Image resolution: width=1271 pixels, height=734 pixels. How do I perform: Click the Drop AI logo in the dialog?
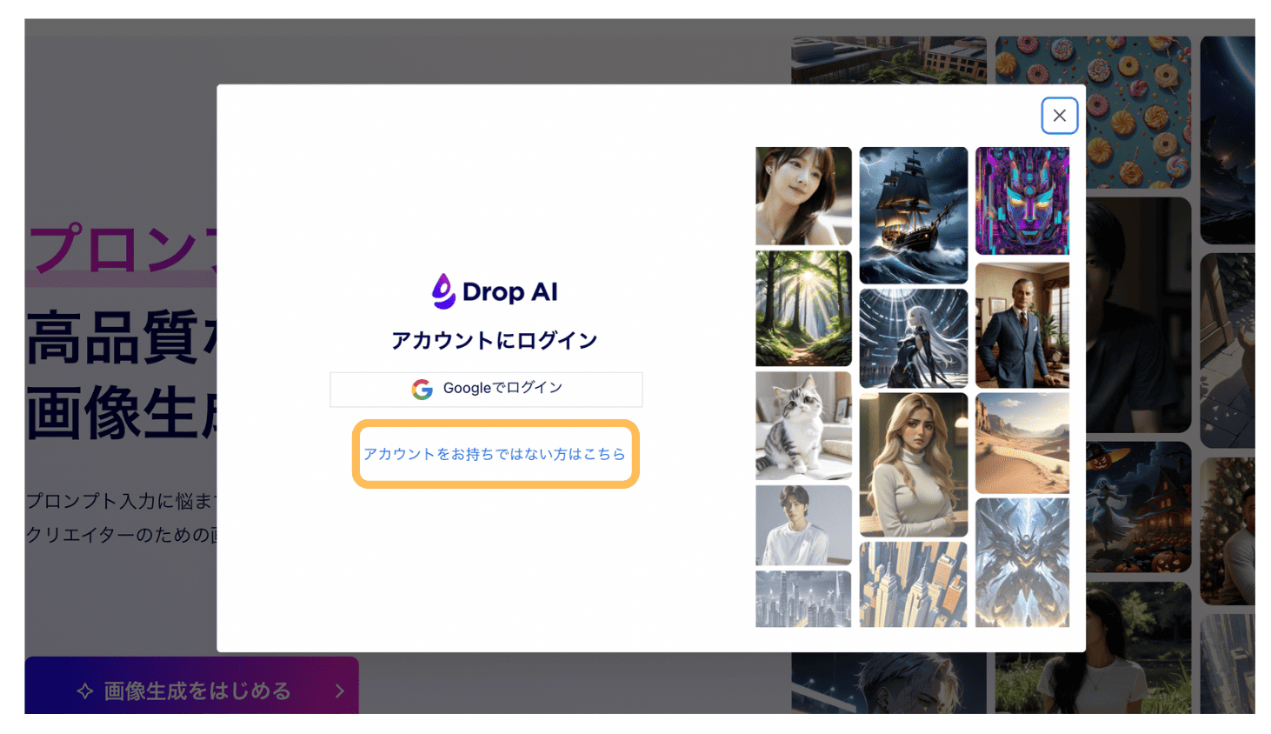495,291
